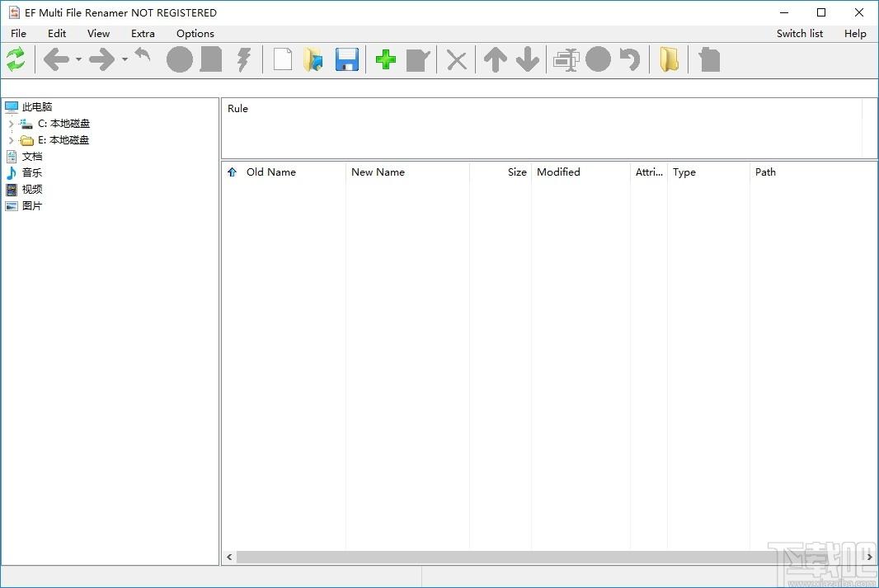
Task: Click the move up arrow toolbar icon
Action: point(495,59)
